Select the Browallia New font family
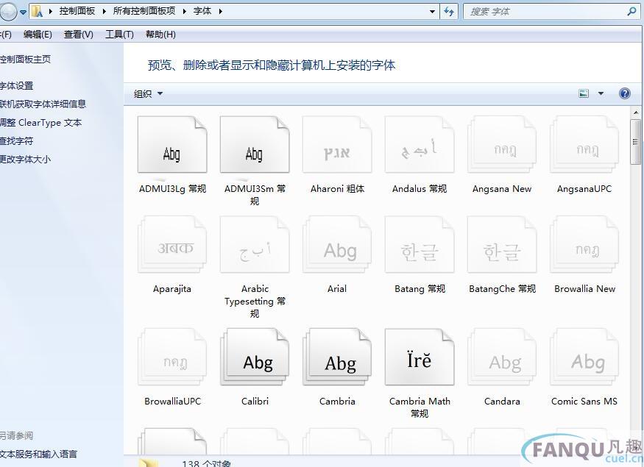Image resolution: width=644 pixels, height=467 pixels. (584, 245)
